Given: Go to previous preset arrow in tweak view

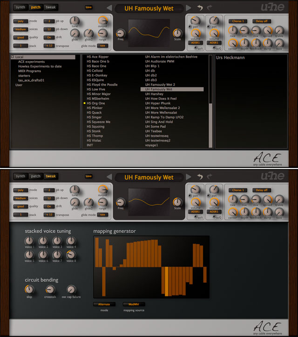Looking at the screenshot, I should coord(109,177).
